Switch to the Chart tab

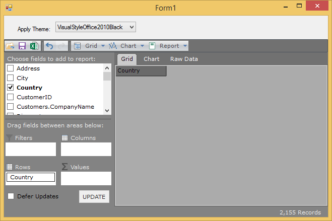[151, 59]
